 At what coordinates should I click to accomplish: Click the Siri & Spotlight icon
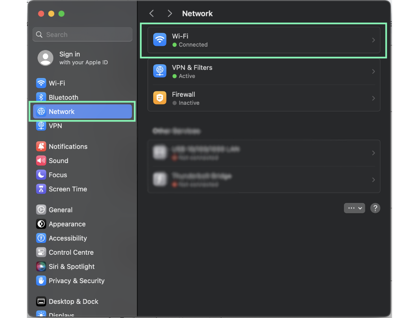click(41, 267)
